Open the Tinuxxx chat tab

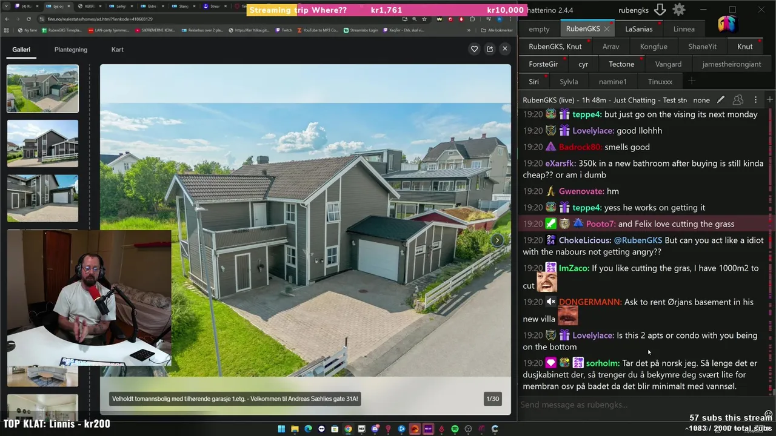coord(660,82)
